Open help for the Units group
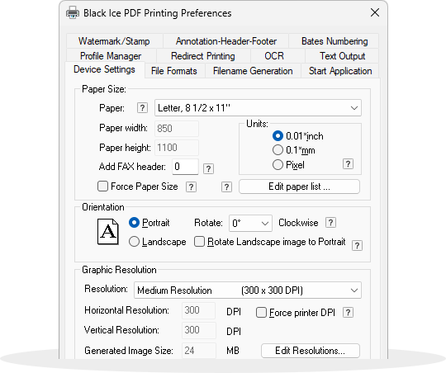 coord(349,163)
